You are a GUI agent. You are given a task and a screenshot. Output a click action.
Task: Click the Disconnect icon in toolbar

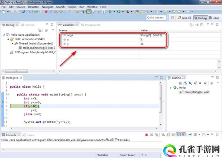(x=51, y=12)
